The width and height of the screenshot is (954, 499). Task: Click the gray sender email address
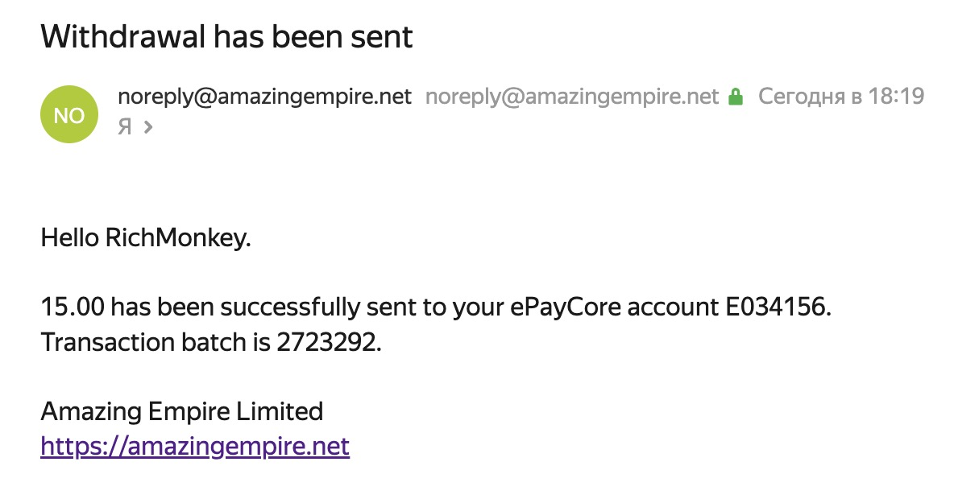(571, 97)
